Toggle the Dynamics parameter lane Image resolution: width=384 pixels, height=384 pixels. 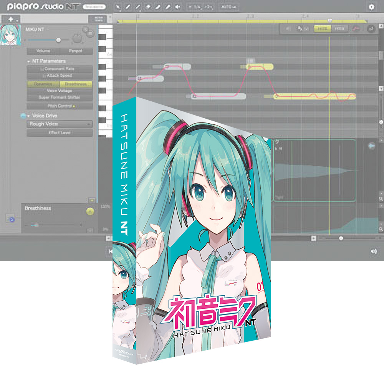43,84
